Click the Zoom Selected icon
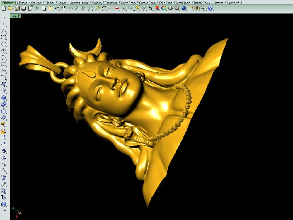The height and width of the screenshot is (220, 293). (x=97, y=8)
